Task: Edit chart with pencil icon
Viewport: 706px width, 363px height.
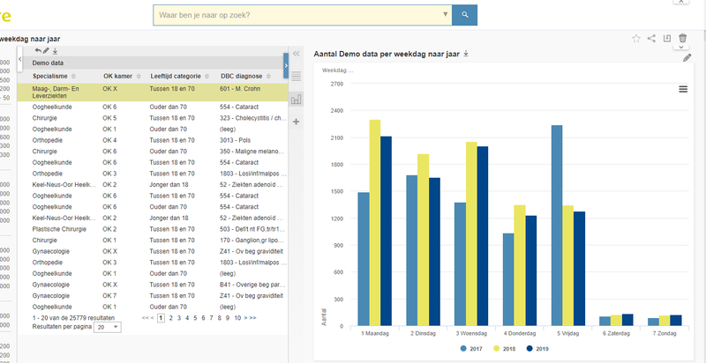Action: click(687, 57)
